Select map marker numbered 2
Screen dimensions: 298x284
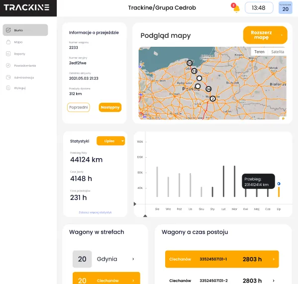click(212, 98)
